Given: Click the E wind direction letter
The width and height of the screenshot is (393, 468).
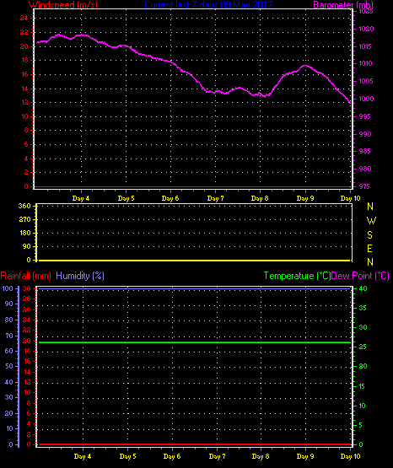Looking at the screenshot, I should [369, 248].
